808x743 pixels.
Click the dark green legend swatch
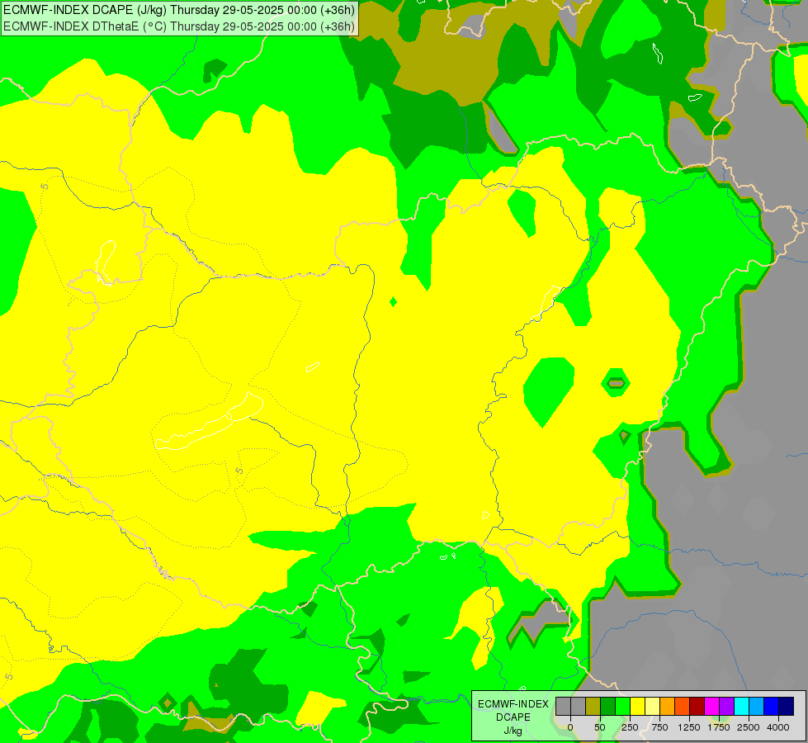coord(608,706)
